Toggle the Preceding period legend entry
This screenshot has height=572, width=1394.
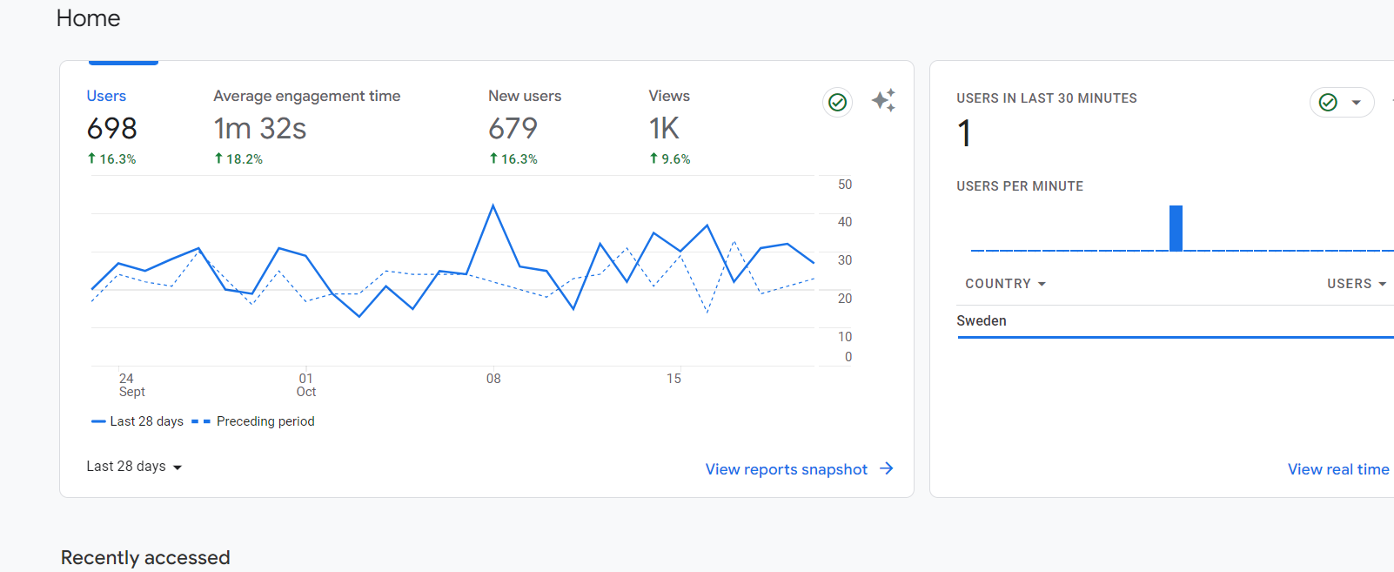[253, 421]
